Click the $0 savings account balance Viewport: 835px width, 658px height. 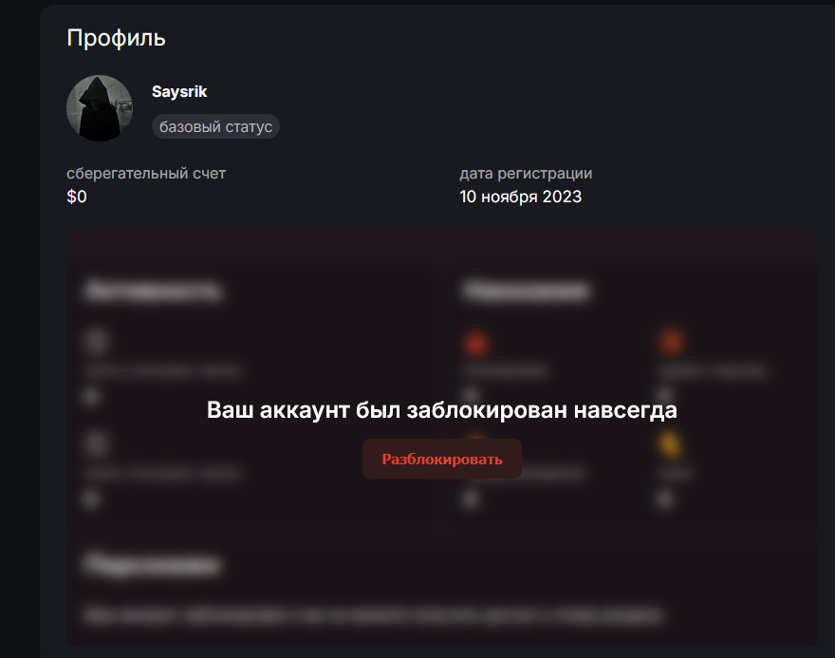click(77, 197)
